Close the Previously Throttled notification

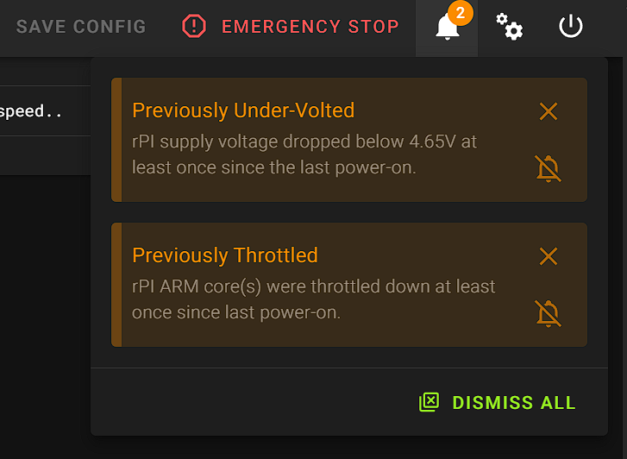tap(549, 256)
